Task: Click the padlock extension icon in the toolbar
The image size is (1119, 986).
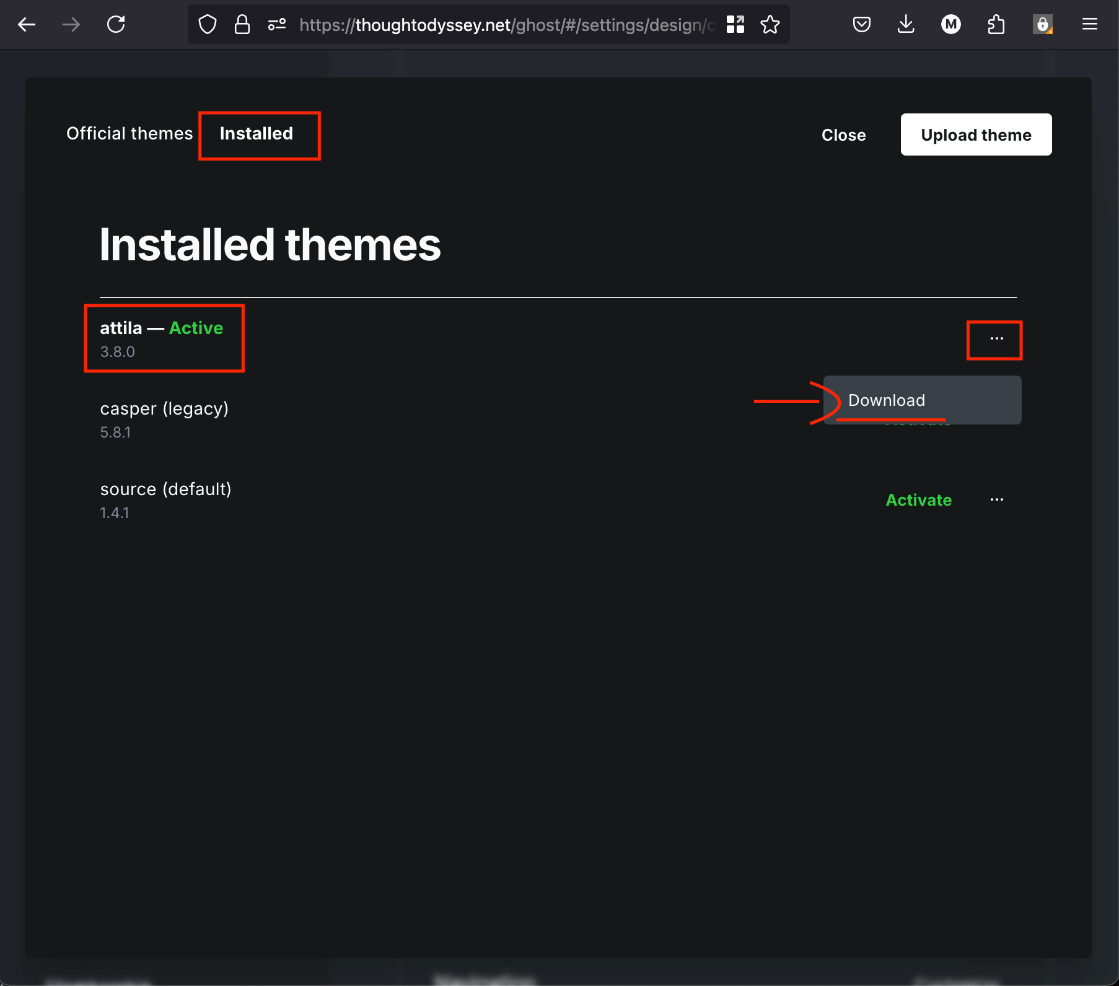Action: (1042, 25)
